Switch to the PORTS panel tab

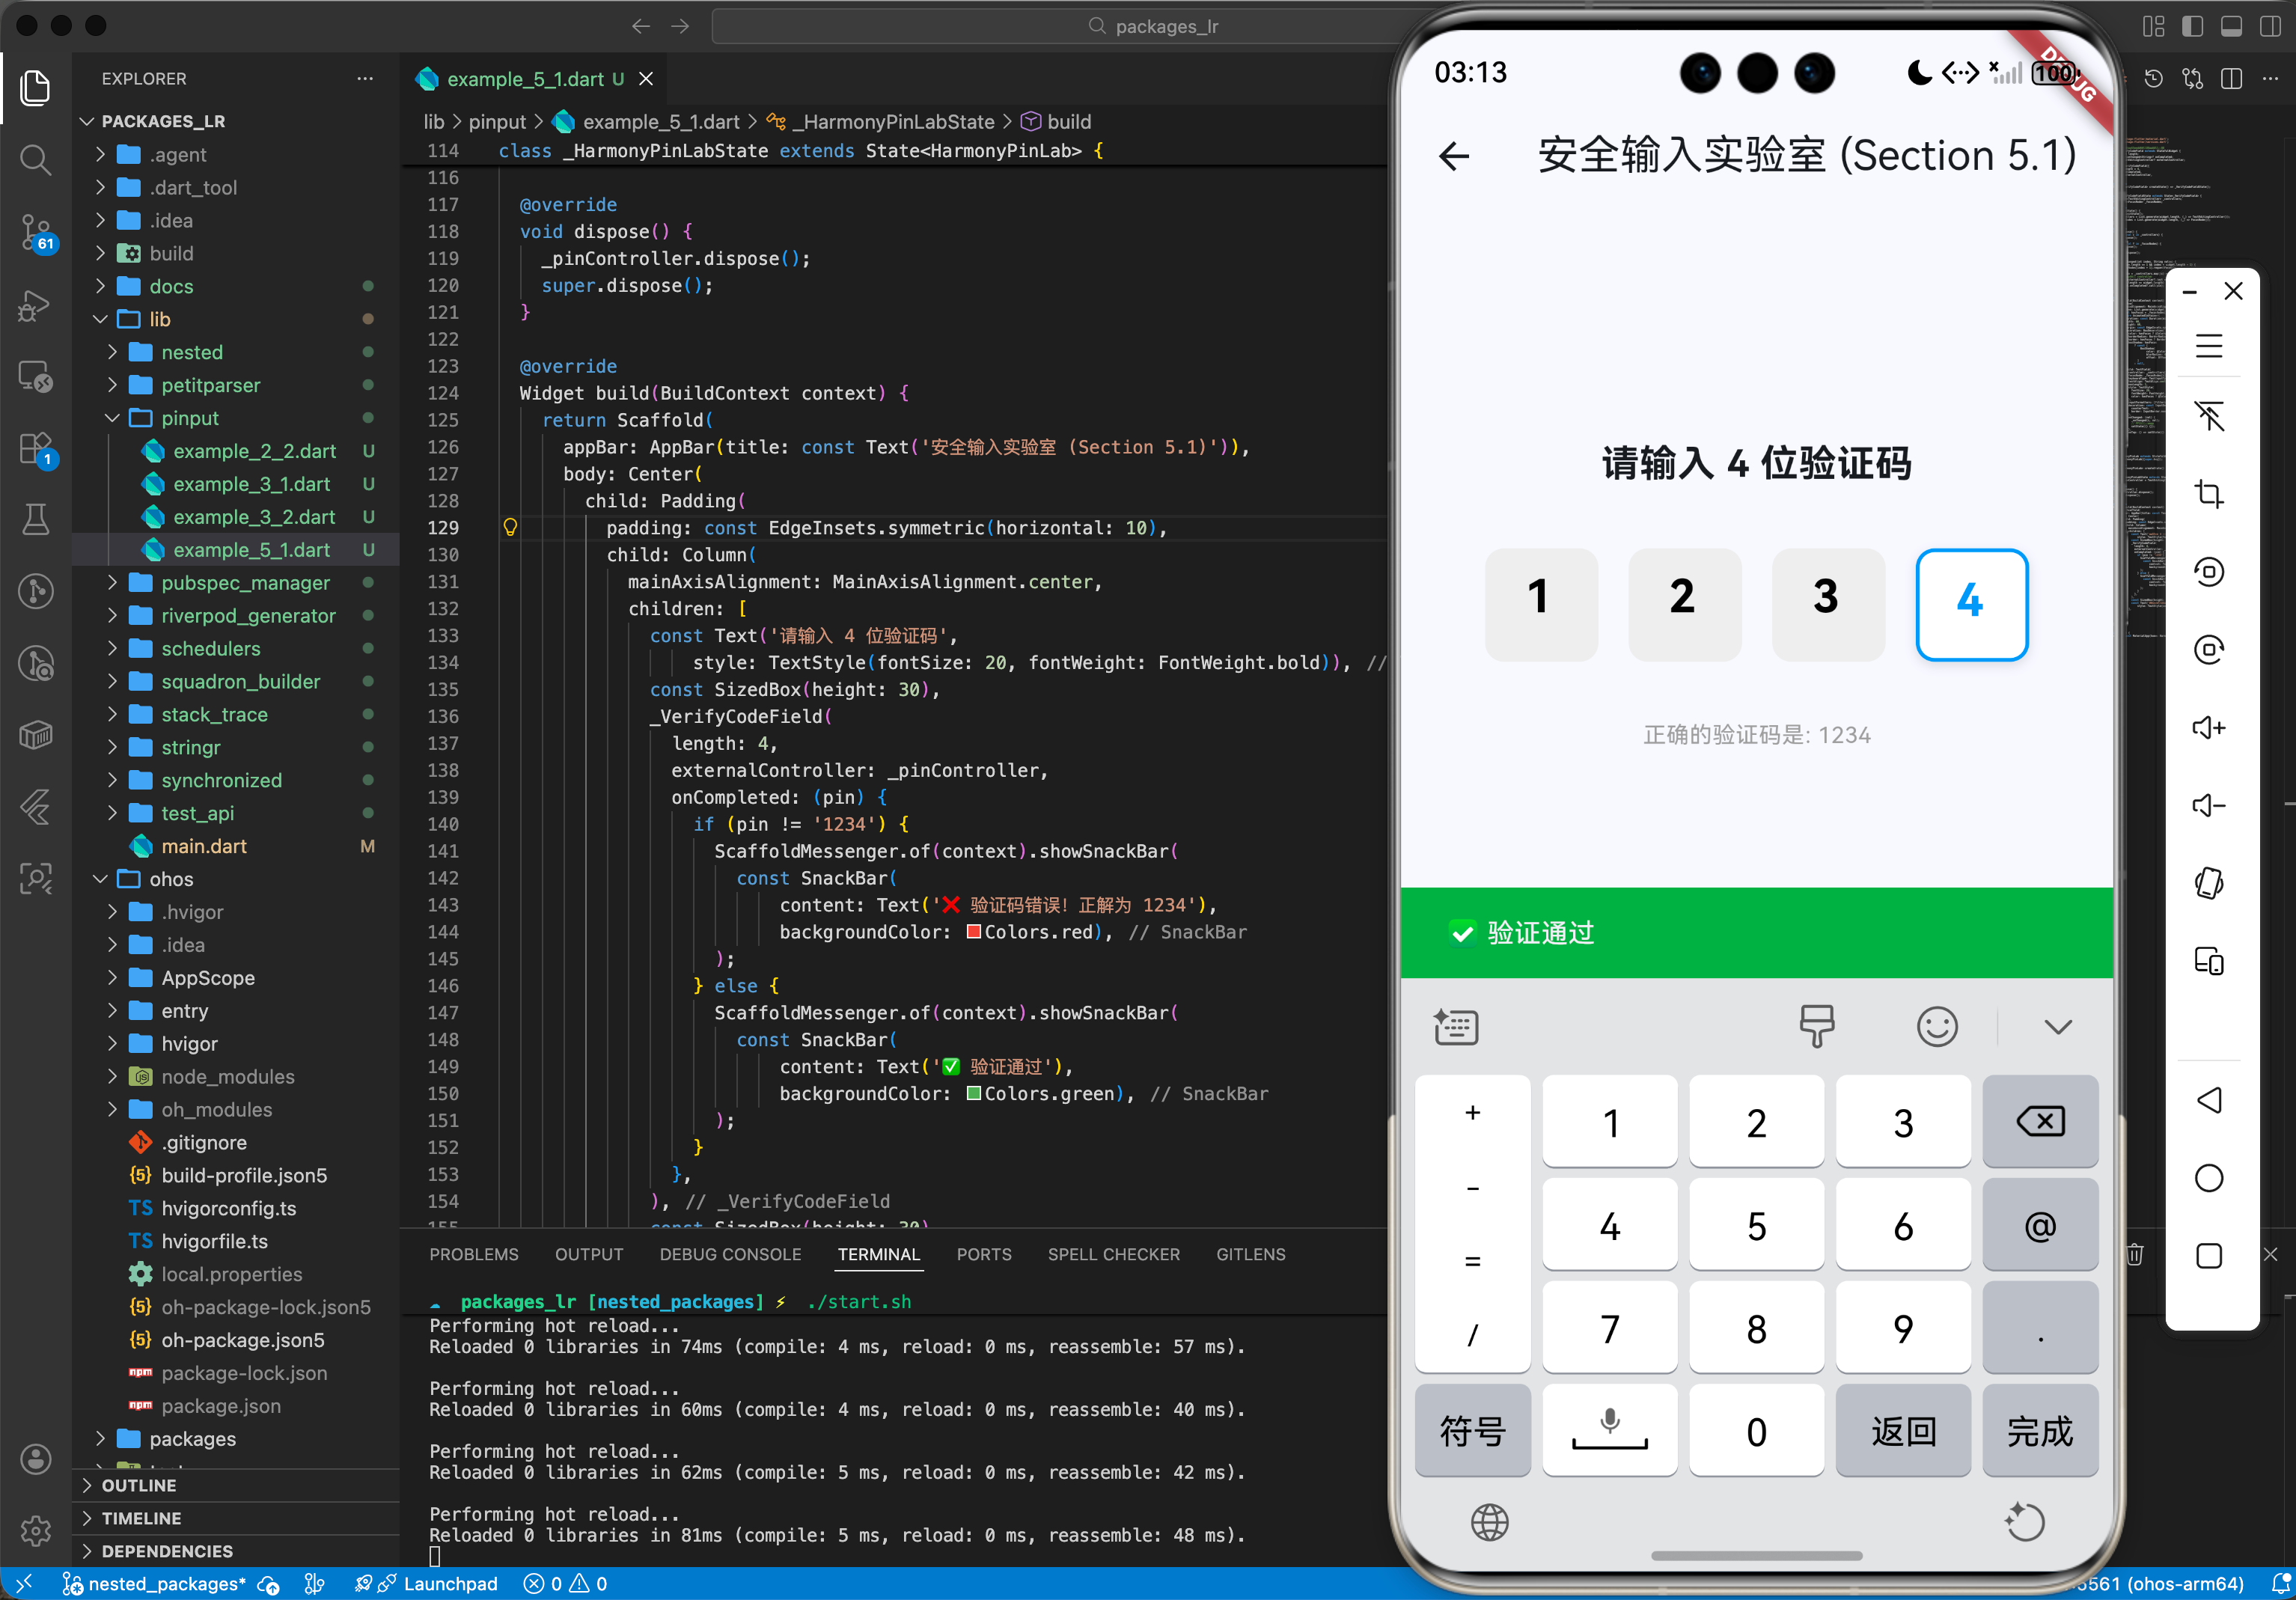984,1254
